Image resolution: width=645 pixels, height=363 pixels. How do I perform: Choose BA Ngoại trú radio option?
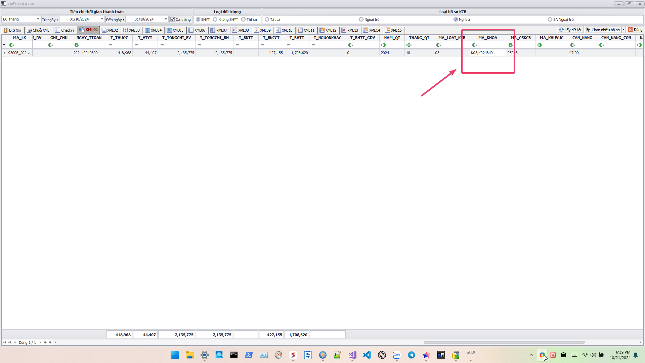coord(550,19)
